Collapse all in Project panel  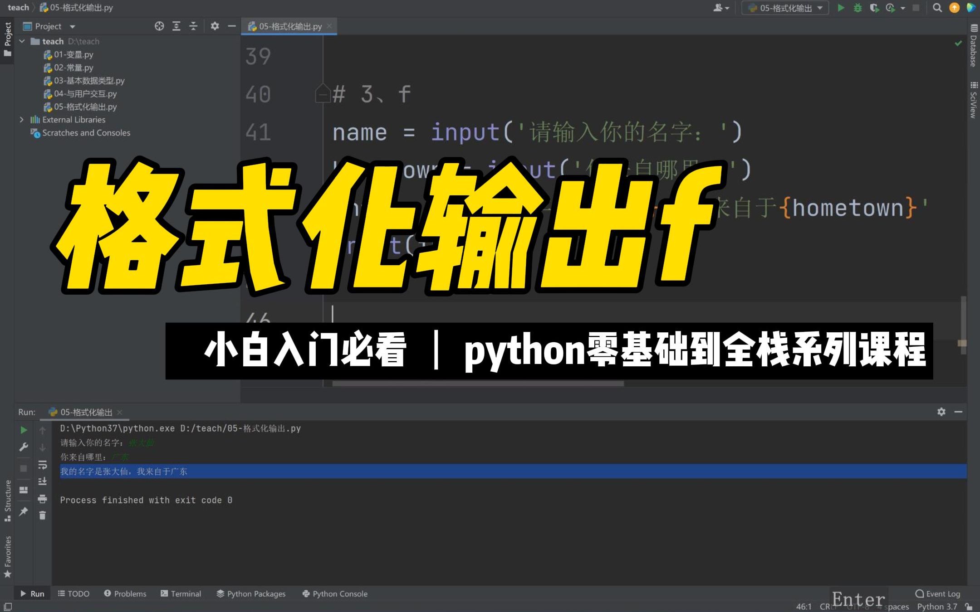(x=193, y=26)
